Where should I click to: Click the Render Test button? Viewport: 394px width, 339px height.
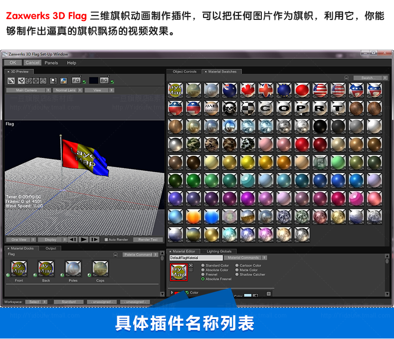tap(148, 239)
